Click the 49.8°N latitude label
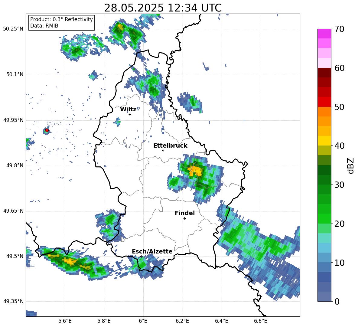The image size is (358, 327). pos(15,165)
